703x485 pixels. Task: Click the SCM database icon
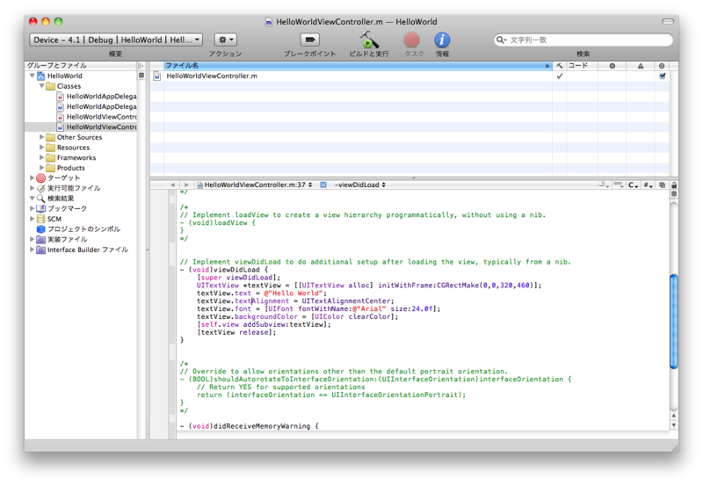pyautogui.click(x=40, y=219)
